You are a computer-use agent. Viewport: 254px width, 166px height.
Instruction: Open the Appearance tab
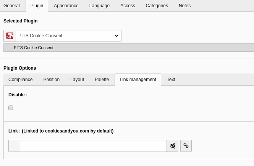coord(66,6)
